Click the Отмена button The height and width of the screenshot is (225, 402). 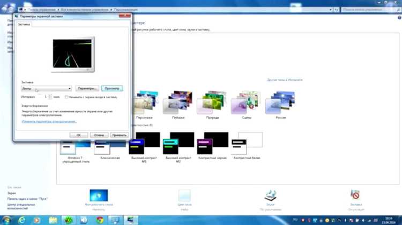(x=99, y=135)
